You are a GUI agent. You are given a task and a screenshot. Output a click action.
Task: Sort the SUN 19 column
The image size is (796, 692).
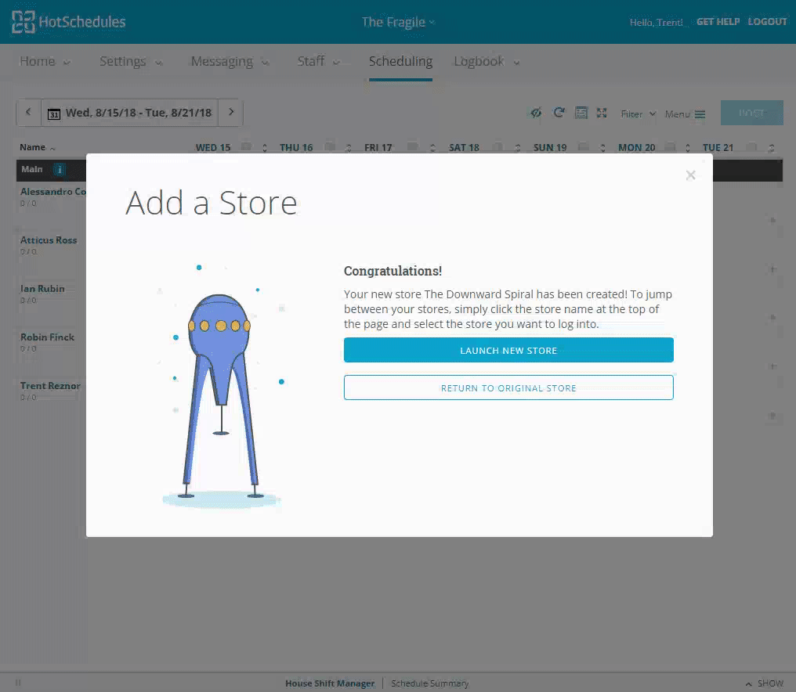pos(602,148)
